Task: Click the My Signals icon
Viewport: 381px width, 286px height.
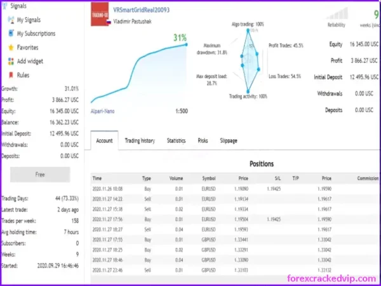Action: (x=11, y=20)
